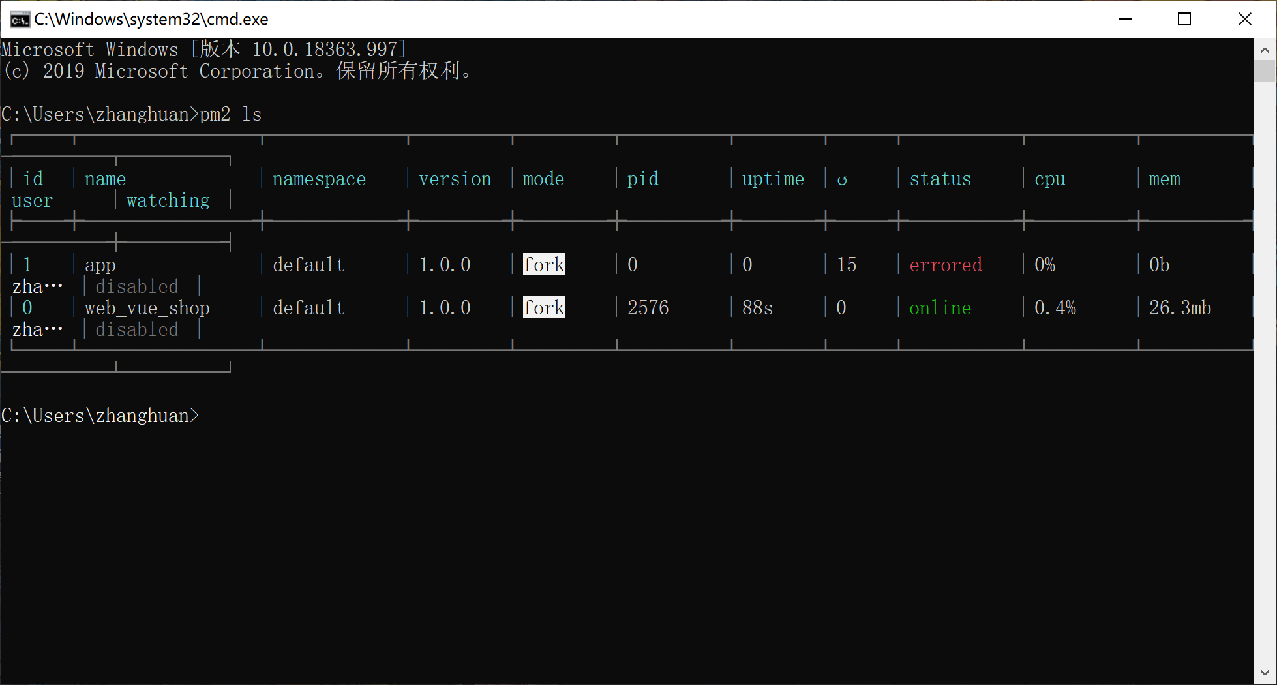Click the Microsoft Windows version line

[x=204, y=50]
